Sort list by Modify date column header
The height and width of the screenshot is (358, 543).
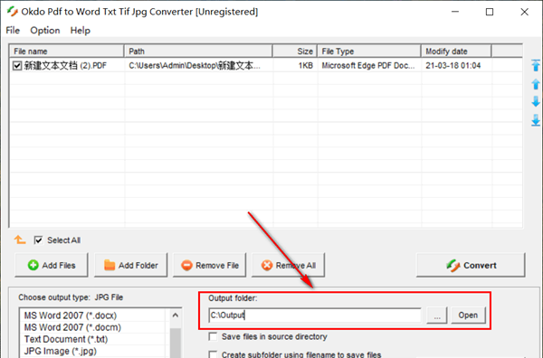(x=456, y=52)
